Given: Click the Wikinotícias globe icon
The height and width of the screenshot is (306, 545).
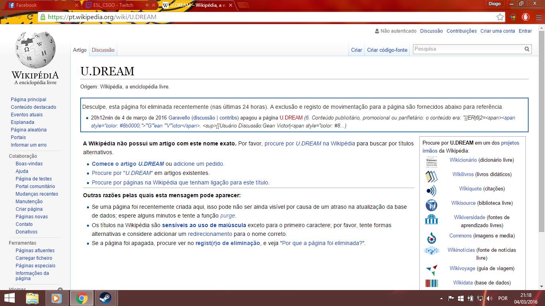Looking at the screenshot, I should click(x=431, y=251).
